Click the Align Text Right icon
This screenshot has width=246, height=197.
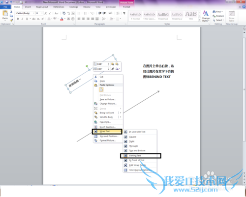88,19
